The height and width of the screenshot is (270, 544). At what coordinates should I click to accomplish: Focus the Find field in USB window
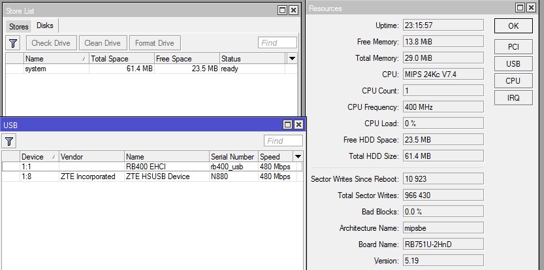coord(283,141)
